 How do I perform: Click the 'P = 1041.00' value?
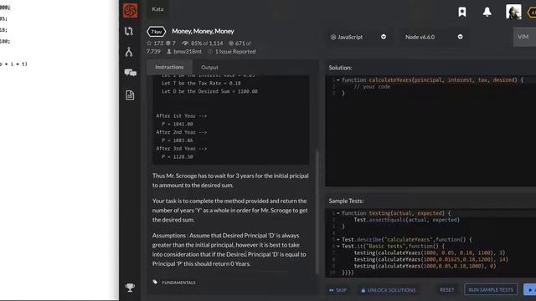tap(178, 125)
